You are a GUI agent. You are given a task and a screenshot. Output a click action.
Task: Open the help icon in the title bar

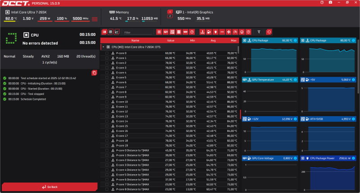point(322,3)
